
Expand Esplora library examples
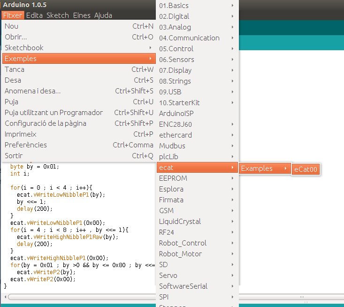click(x=197, y=189)
